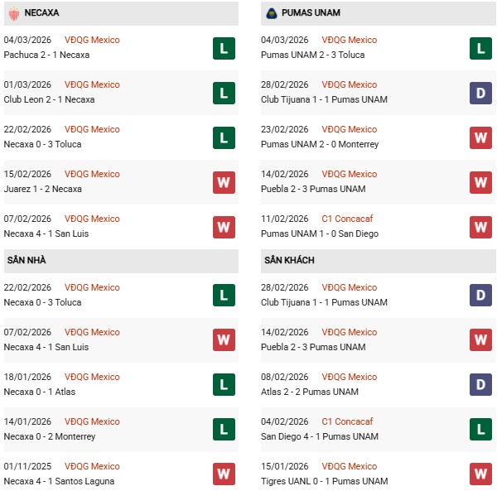
Task: Click the W badge for Pumas UNAM 2 - 0 Monterrey
Action: click(480, 137)
